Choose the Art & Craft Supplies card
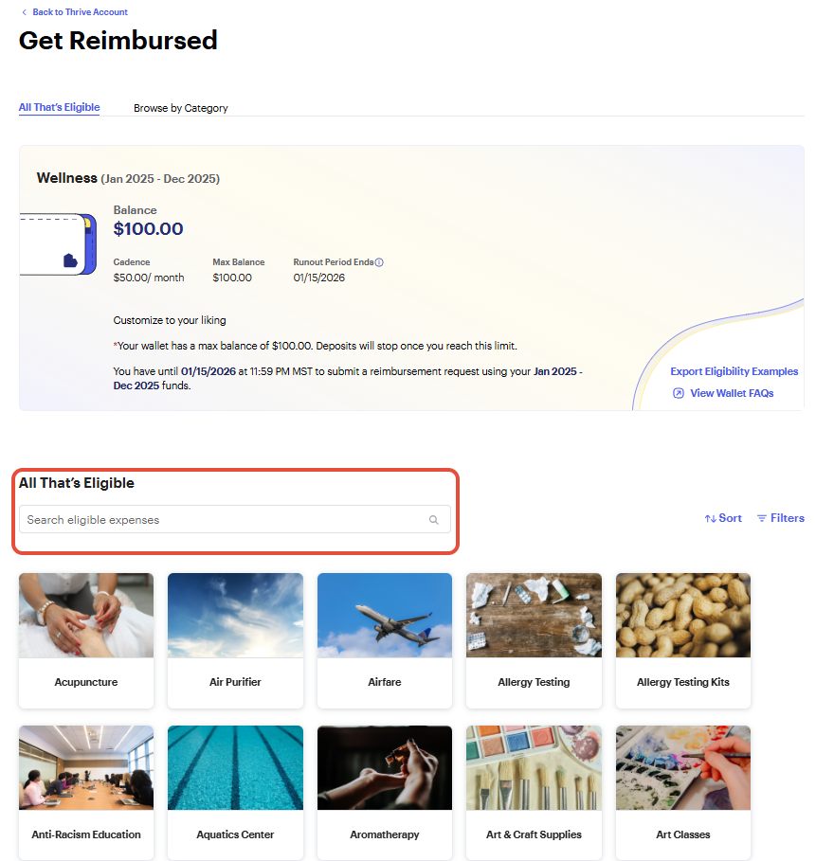The height and width of the screenshot is (861, 816). point(534,793)
